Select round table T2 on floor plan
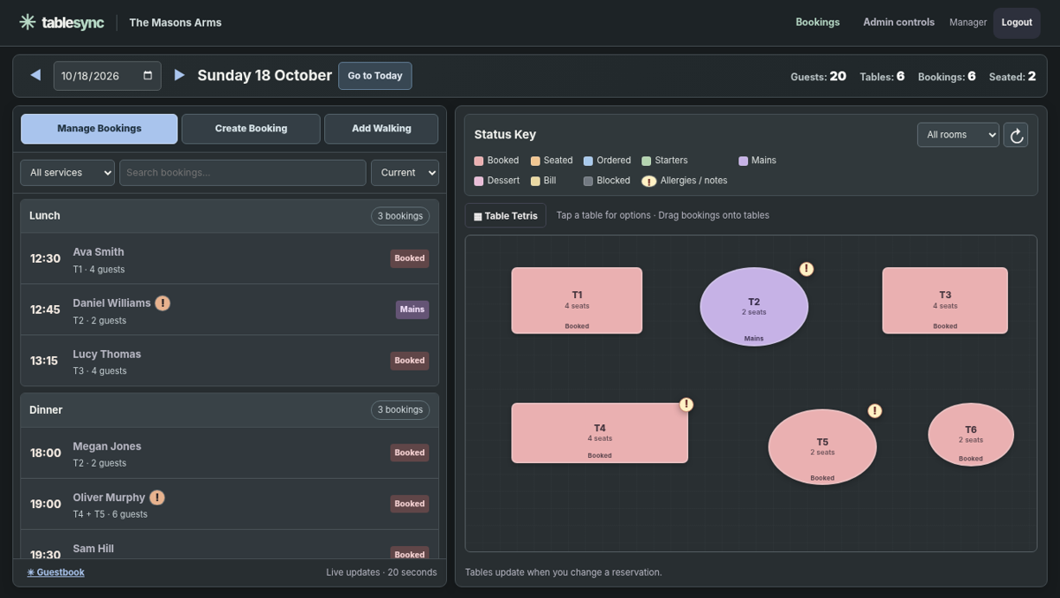This screenshot has height=598, width=1060. [x=754, y=307]
